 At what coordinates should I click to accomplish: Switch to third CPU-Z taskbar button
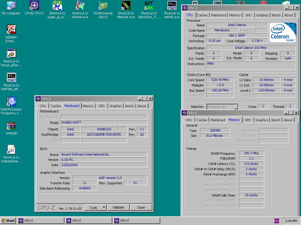136,221
